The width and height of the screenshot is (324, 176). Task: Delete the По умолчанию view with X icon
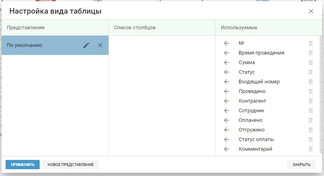tap(100, 45)
